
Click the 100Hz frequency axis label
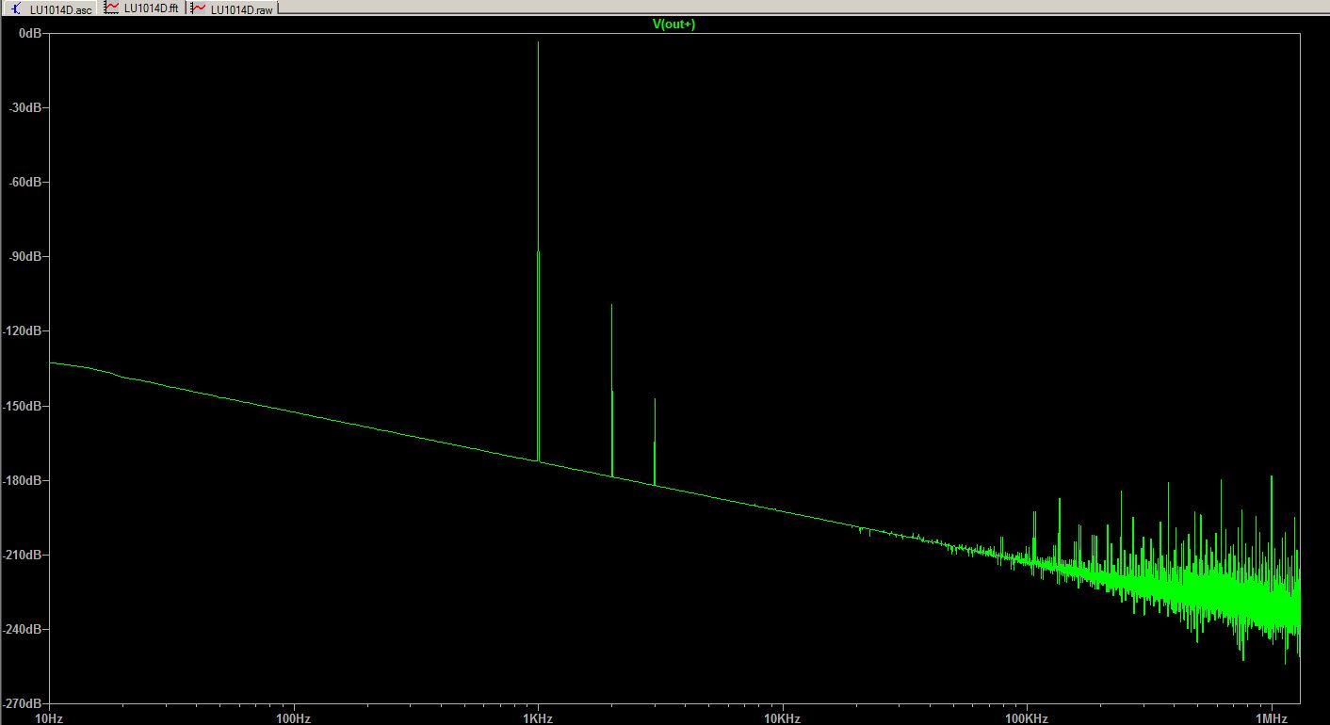coord(293,718)
